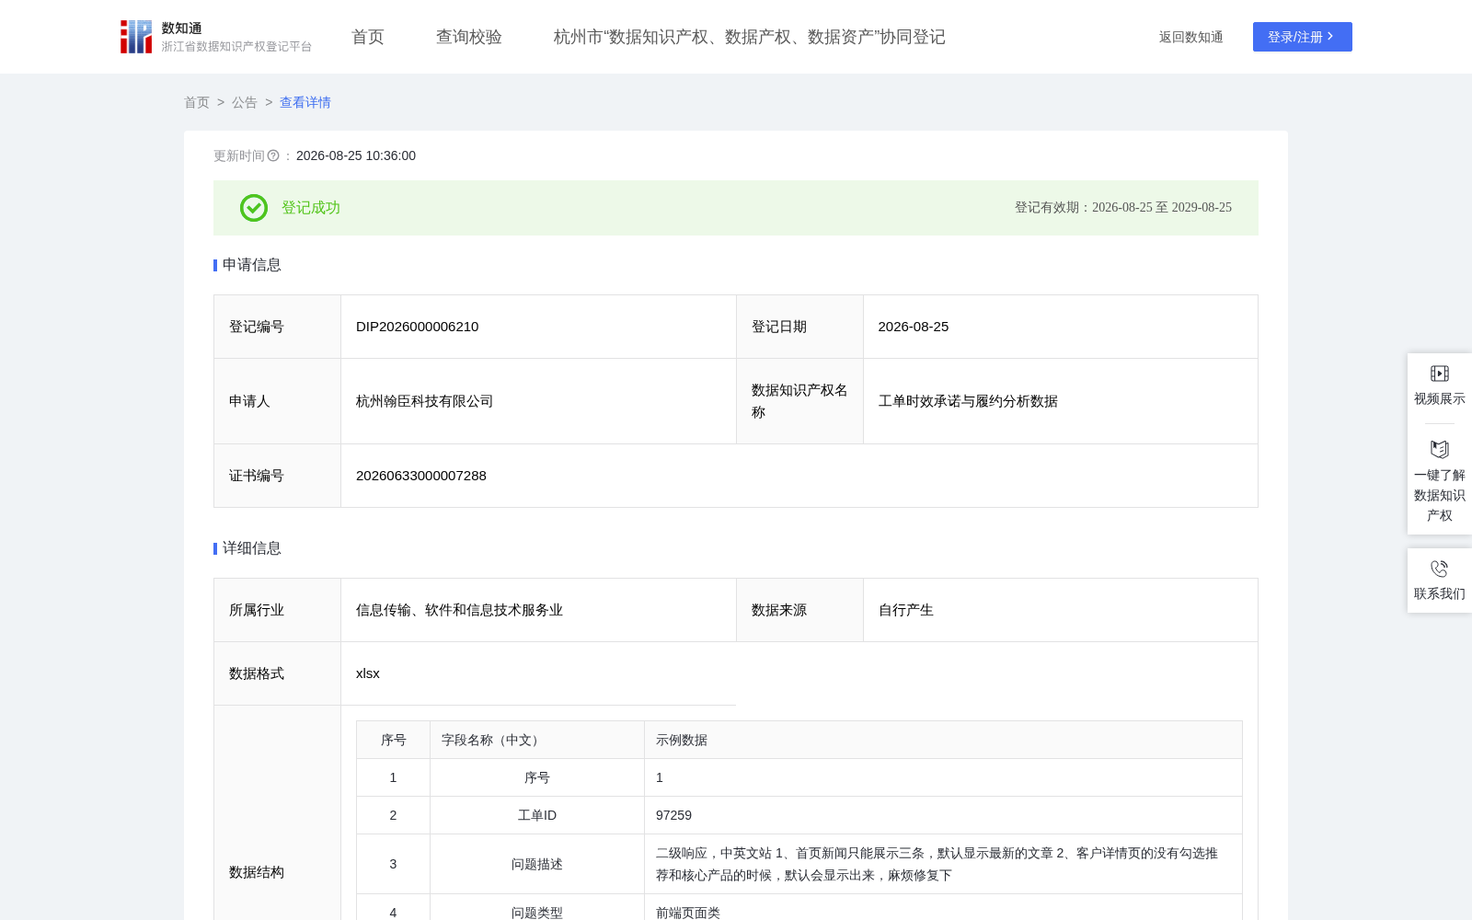
Task: Click update time 2026-08-25 10:36:00
Action: pos(356,155)
